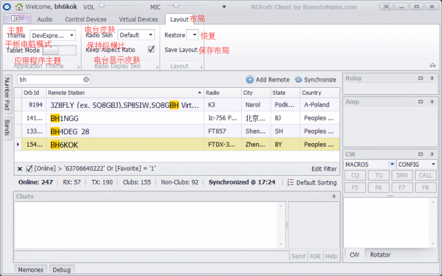The image size is (442, 276).
Task: Collapse the ribbon with the up chevron
Action: 433,65
